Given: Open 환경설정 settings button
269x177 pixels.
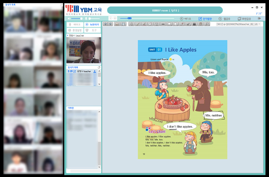Looking at the screenshot, I should (75, 30).
